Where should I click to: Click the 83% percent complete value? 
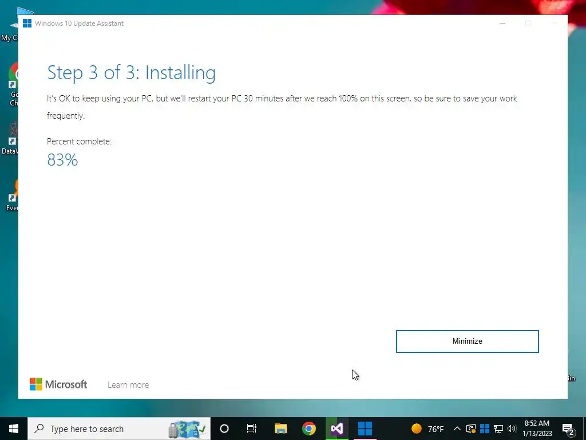coord(62,160)
